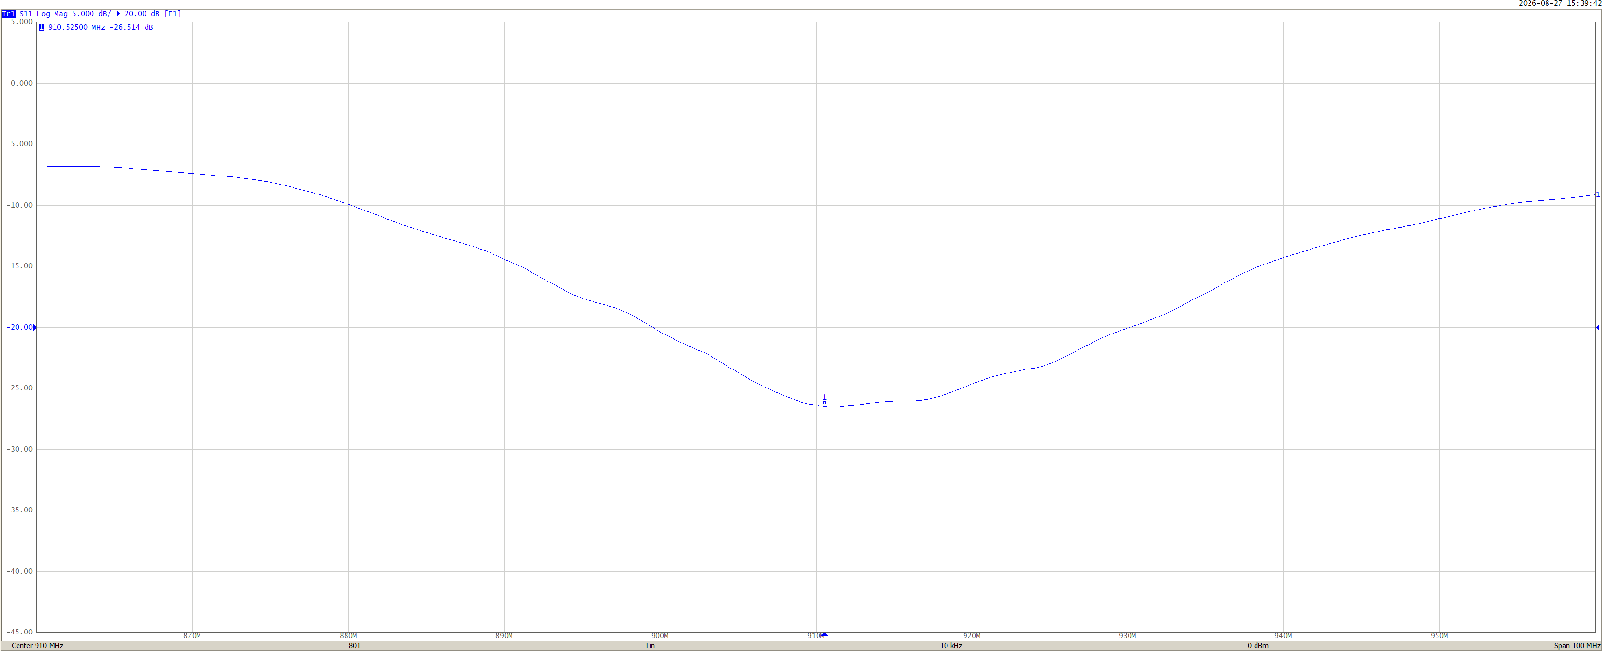Click the -10.00 y-axis label
The width and height of the screenshot is (1602, 651).
click(x=19, y=205)
